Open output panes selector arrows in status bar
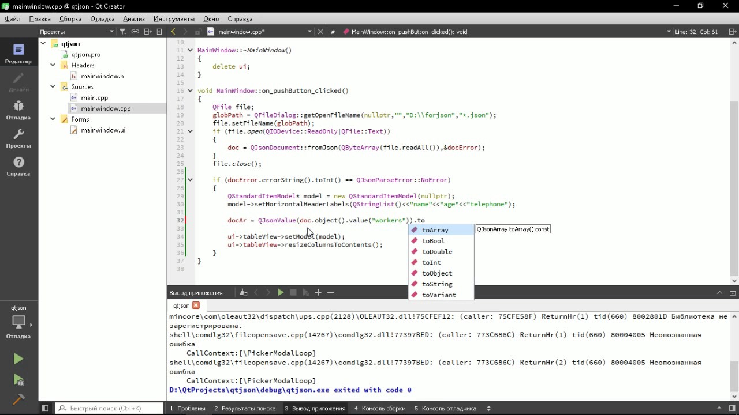739x415 pixels. tap(488, 408)
